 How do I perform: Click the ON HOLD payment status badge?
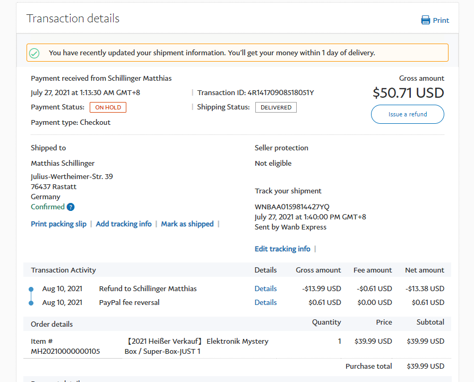[x=108, y=107]
